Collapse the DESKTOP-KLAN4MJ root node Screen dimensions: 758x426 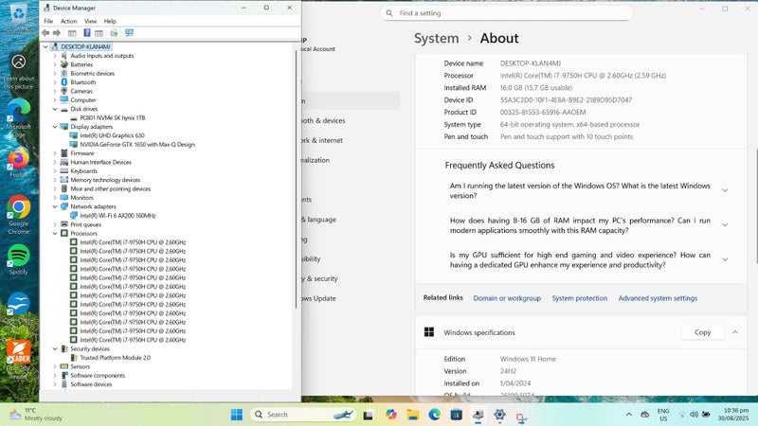click(45, 46)
